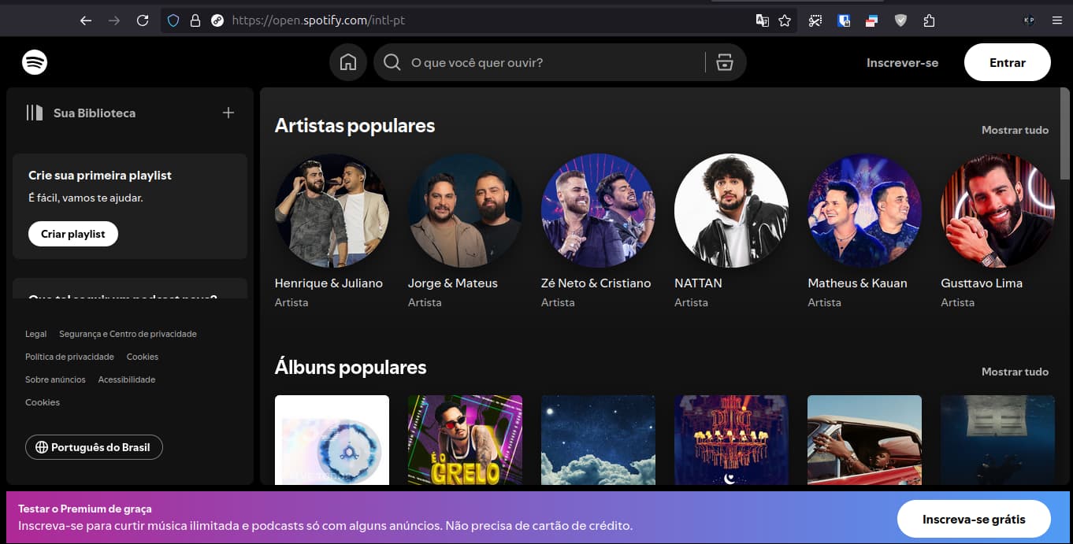Open the Português do Brasil language selector
This screenshot has width=1073, height=544.
tap(94, 447)
